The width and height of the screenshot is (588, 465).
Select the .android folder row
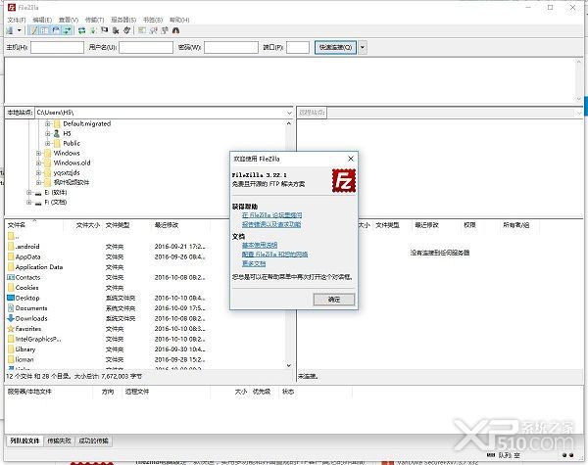click(x=108, y=247)
